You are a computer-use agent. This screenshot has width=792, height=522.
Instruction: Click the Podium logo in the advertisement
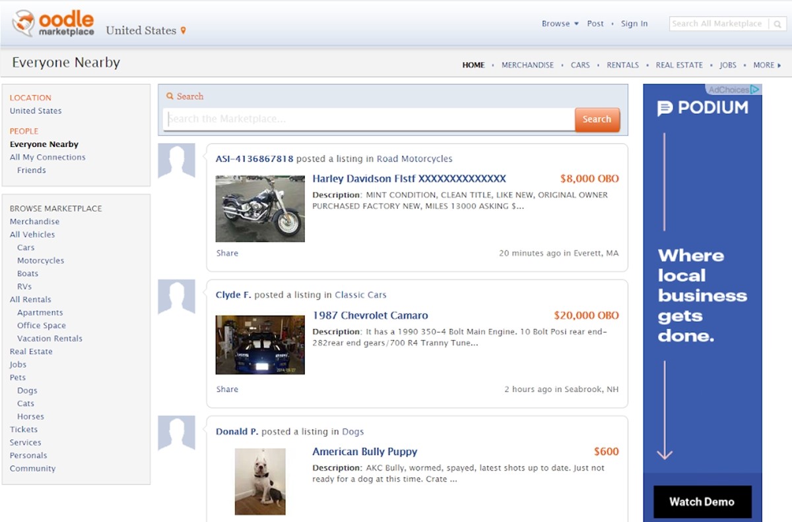(702, 108)
